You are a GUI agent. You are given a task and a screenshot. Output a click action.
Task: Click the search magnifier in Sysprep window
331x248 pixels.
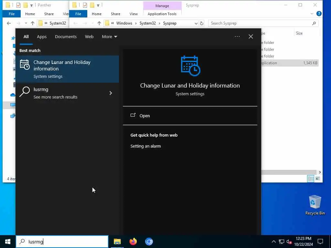click(314, 23)
